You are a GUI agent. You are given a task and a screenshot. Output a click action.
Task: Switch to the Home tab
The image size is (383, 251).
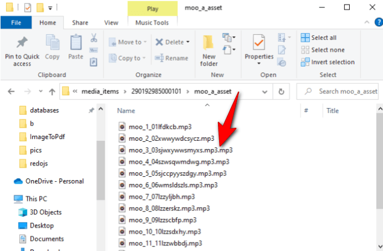(x=48, y=23)
